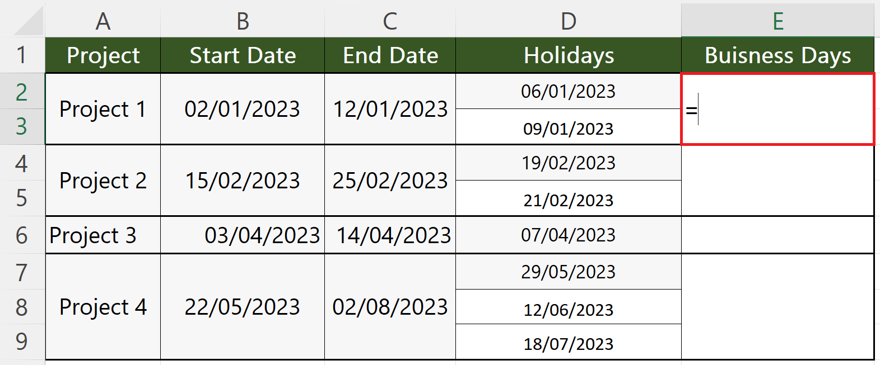Select end date 14/04/2023 for Project 3

[x=390, y=235]
